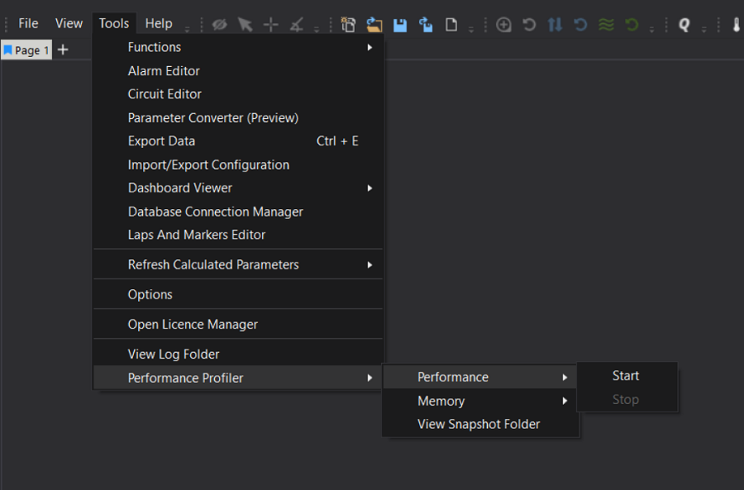The width and height of the screenshot is (744, 490).
Task: Open the Alarm Editor menu entry
Action: [164, 71]
